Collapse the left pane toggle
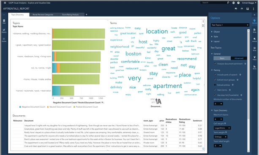Image resolution: width=259 pixels, height=155 pixels. (x=4, y=15)
